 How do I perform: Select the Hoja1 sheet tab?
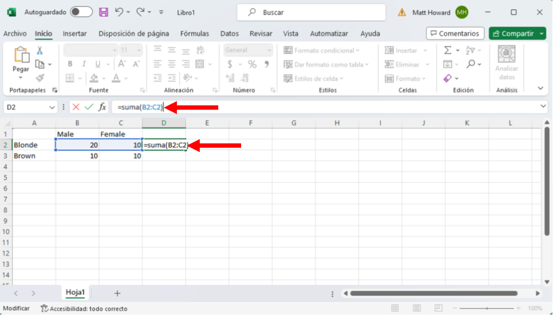pos(75,292)
